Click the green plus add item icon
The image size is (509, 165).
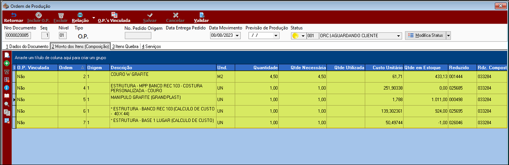click(x=7, y=63)
